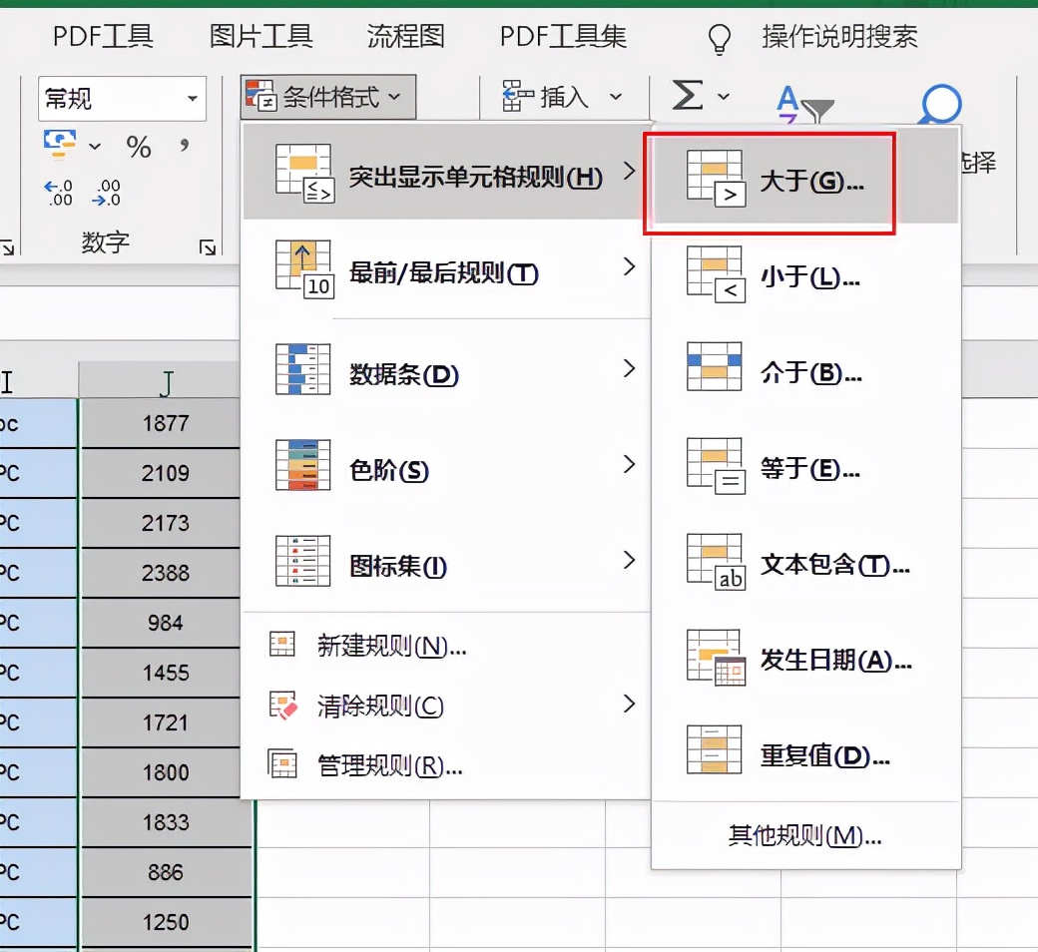Viewport: 1038px width, 952px height.
Task: Apply Percent style formatting
Action: pyautogui.click(x=140, y=147)
